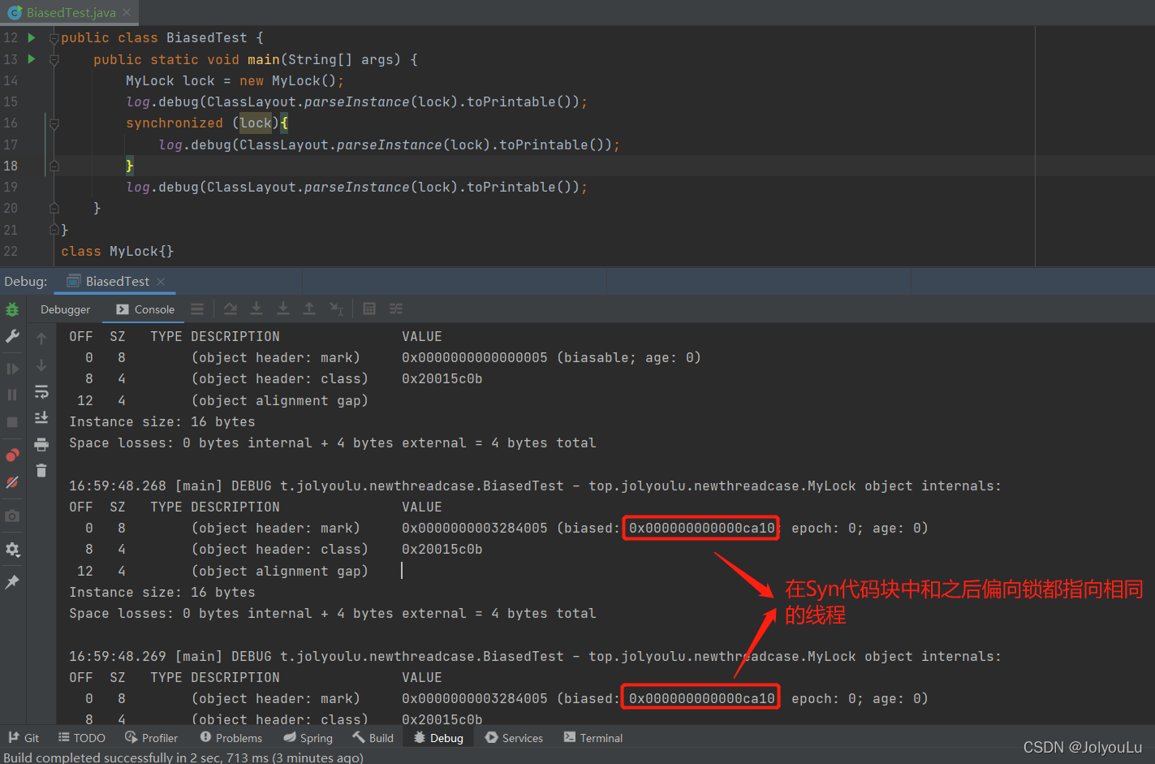The height and width of the screenshot is (764, 1155).
Task: Open Modify Run Configuration wrench icon
Action: point(12,336)
